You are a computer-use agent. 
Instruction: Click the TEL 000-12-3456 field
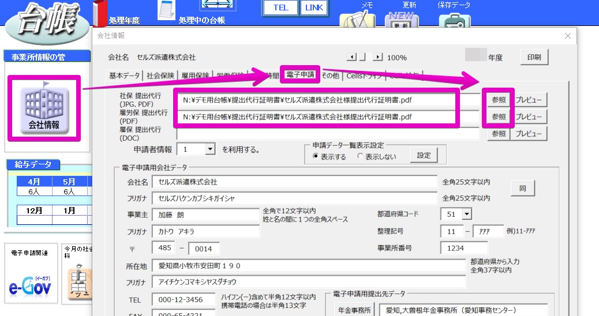tap(184, 300)
